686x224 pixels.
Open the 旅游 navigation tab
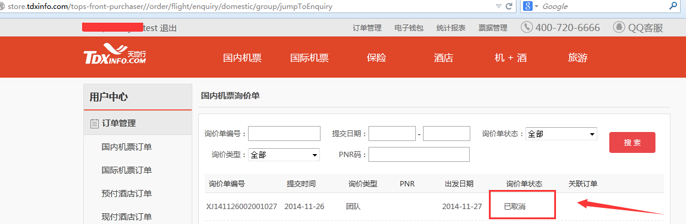(x=578, y=57)
